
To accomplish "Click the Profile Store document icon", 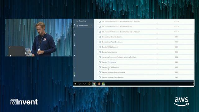I will tap(77, 26).
